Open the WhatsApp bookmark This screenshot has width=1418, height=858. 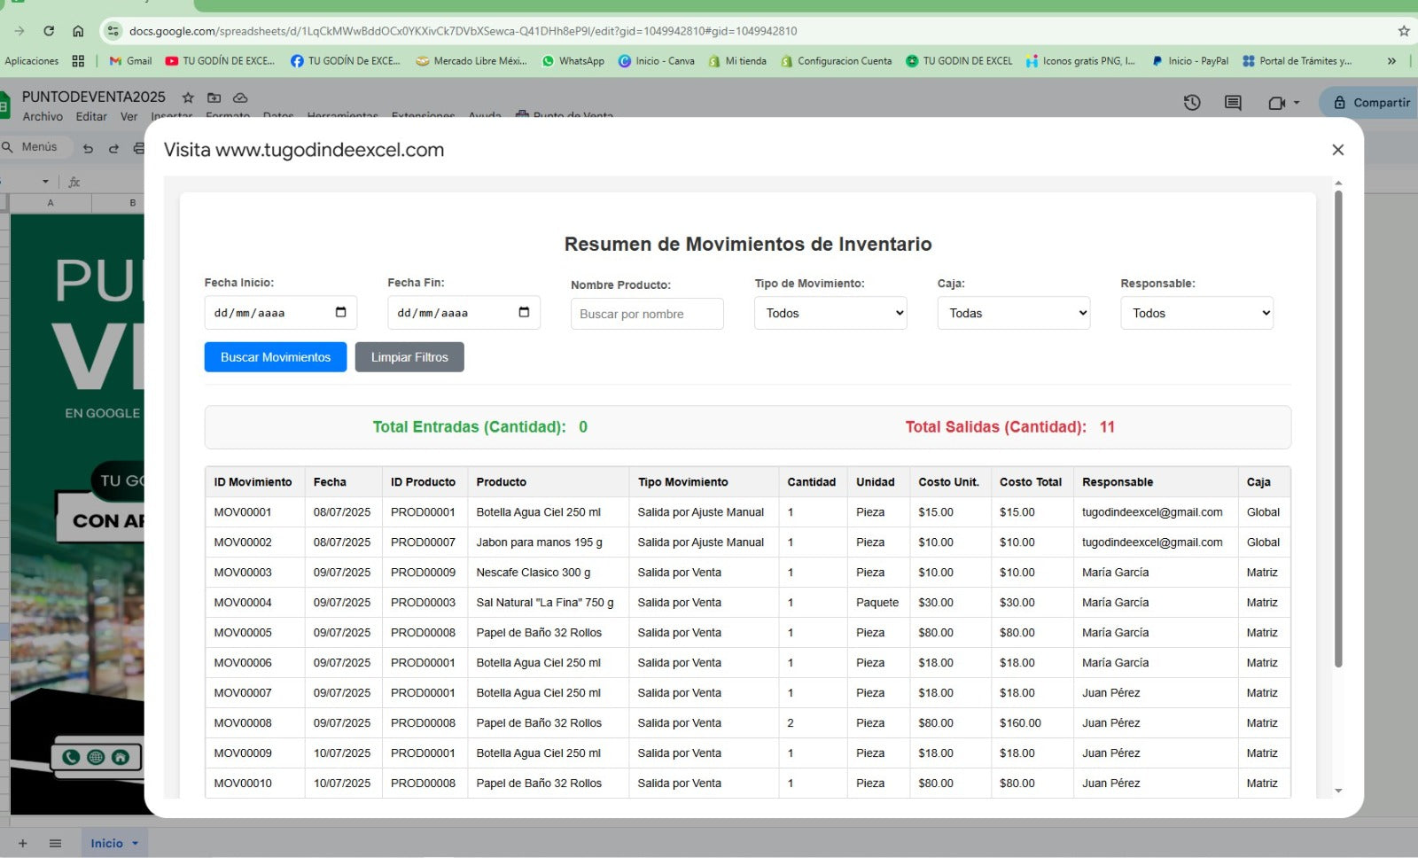pos(573,61)
